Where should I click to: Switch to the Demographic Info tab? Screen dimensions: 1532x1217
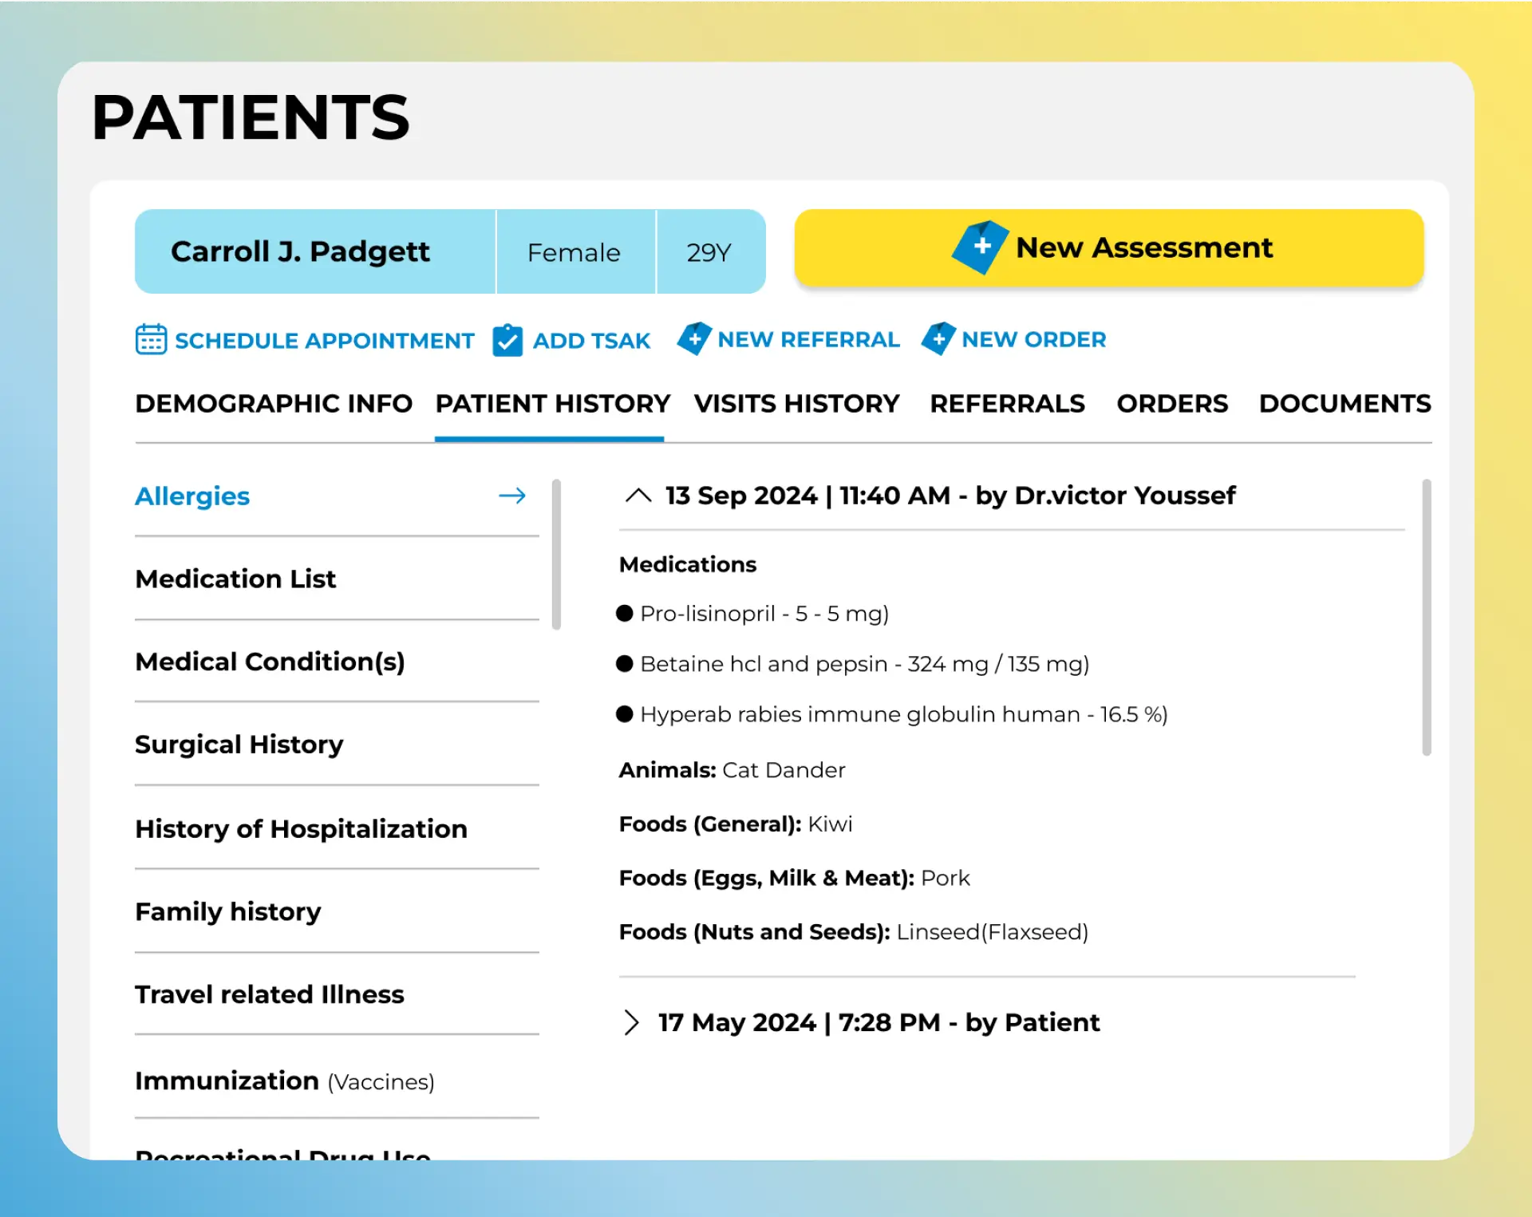point(274,404)
